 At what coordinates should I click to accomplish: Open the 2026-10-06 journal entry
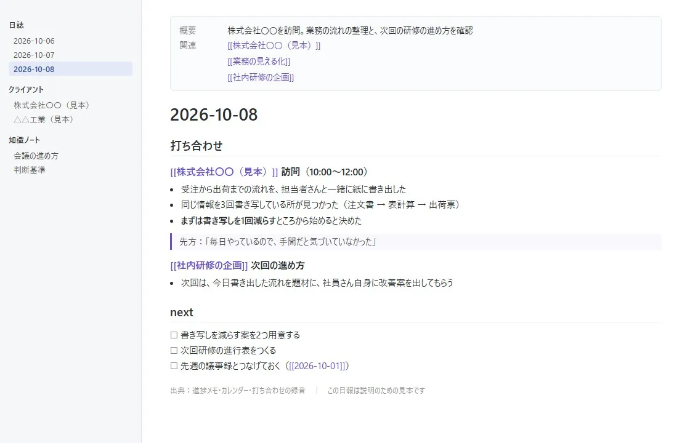click(x=34, y=41)
